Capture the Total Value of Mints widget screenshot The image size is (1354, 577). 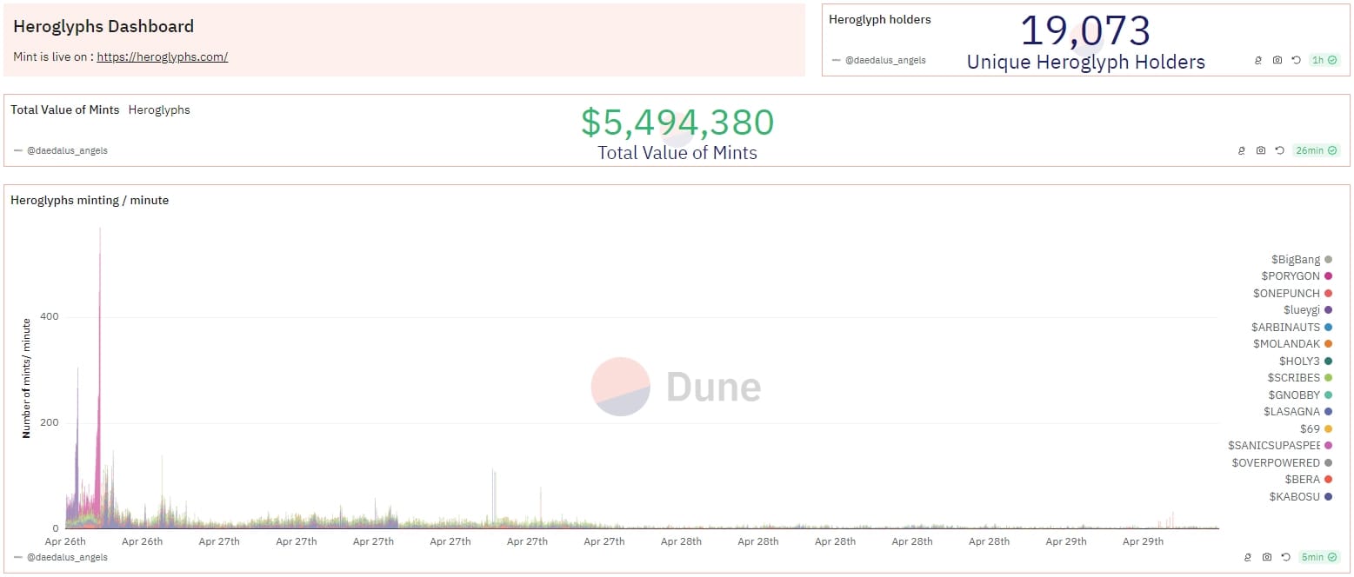pyautogui.click(x=1261, y=149)
